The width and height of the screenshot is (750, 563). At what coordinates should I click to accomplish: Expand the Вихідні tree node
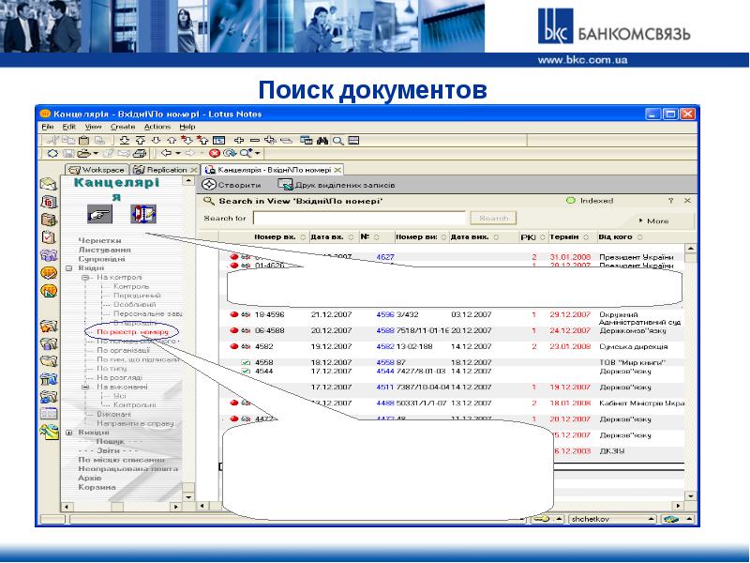[69, 432]
